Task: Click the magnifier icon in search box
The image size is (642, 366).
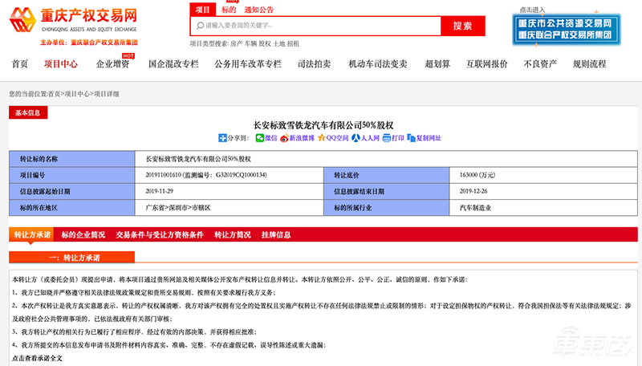Action: pyautogui.click(x=200, y=26)
